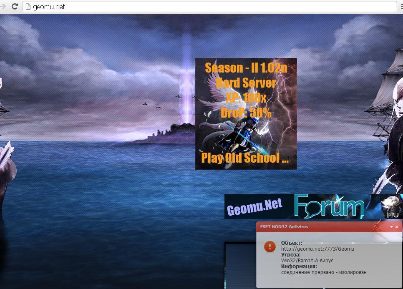Close the ESET NOD32 Antivirus popup

(x=397, y=227)
